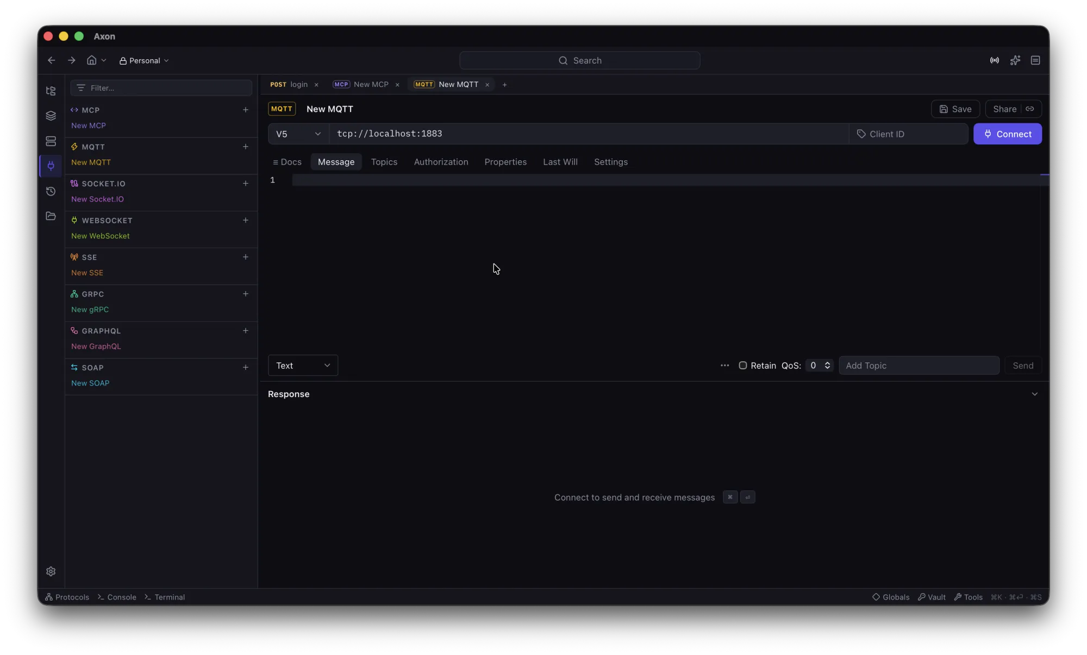Viewport: 1087px width, 655px height.
Task: Click the Connect button
Action: [1007, 134]
